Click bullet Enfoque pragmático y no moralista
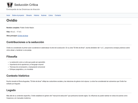 [21, 69]
